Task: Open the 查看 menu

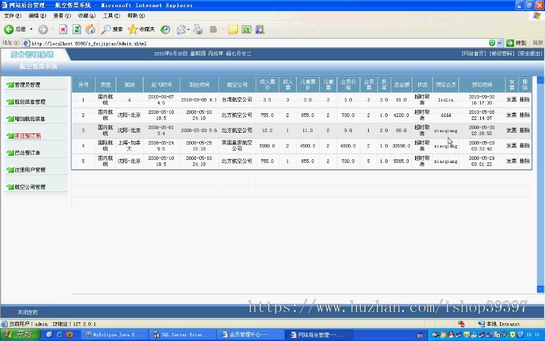Action: coord(62,16)
